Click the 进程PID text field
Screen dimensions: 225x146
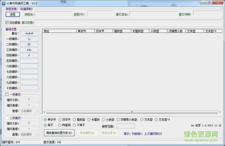pos(100,13)
